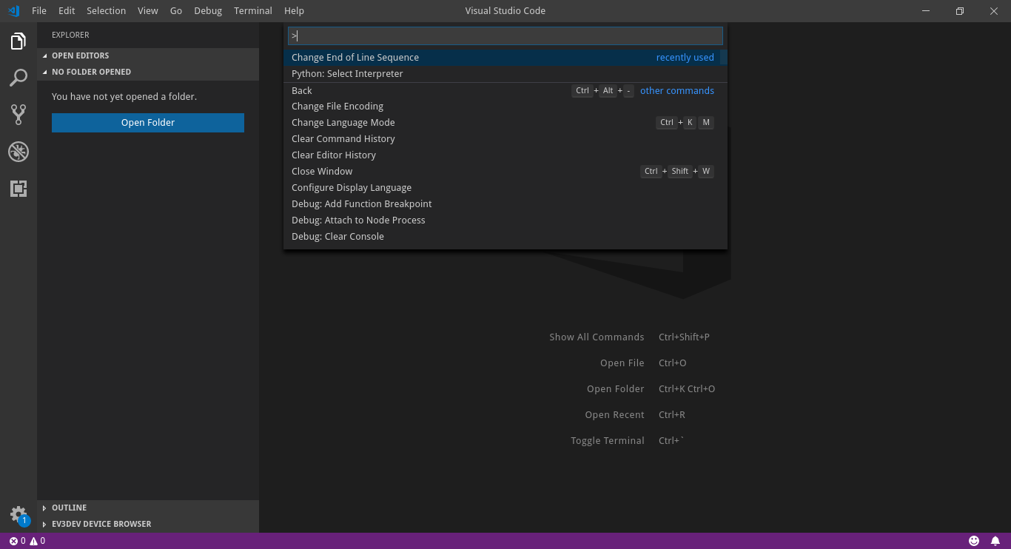Viewport: 1011px width, 549px height.
Task: Select Python: Select Interpreter command
Action: click(505, 73)
